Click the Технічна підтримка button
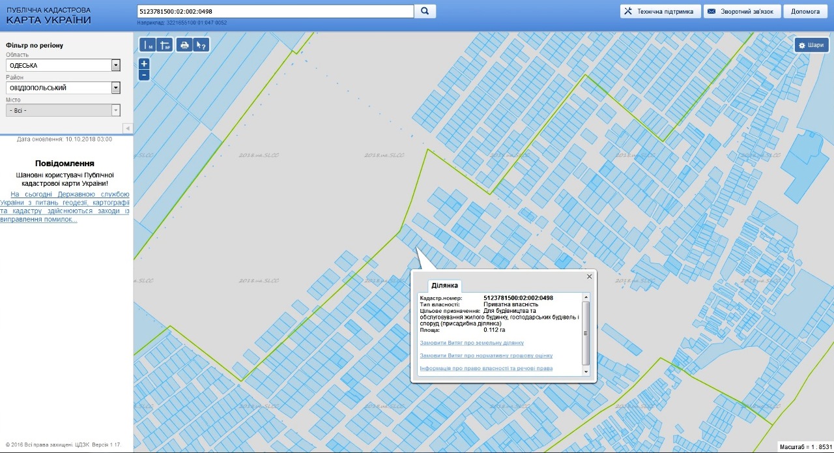This screenshot has width=834, height=453. (x=660, y=11)
